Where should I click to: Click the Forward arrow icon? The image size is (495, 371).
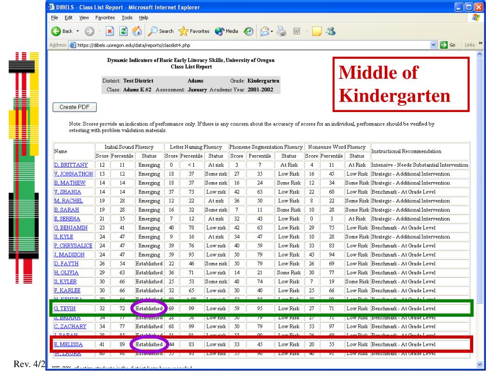click(89, 31)
